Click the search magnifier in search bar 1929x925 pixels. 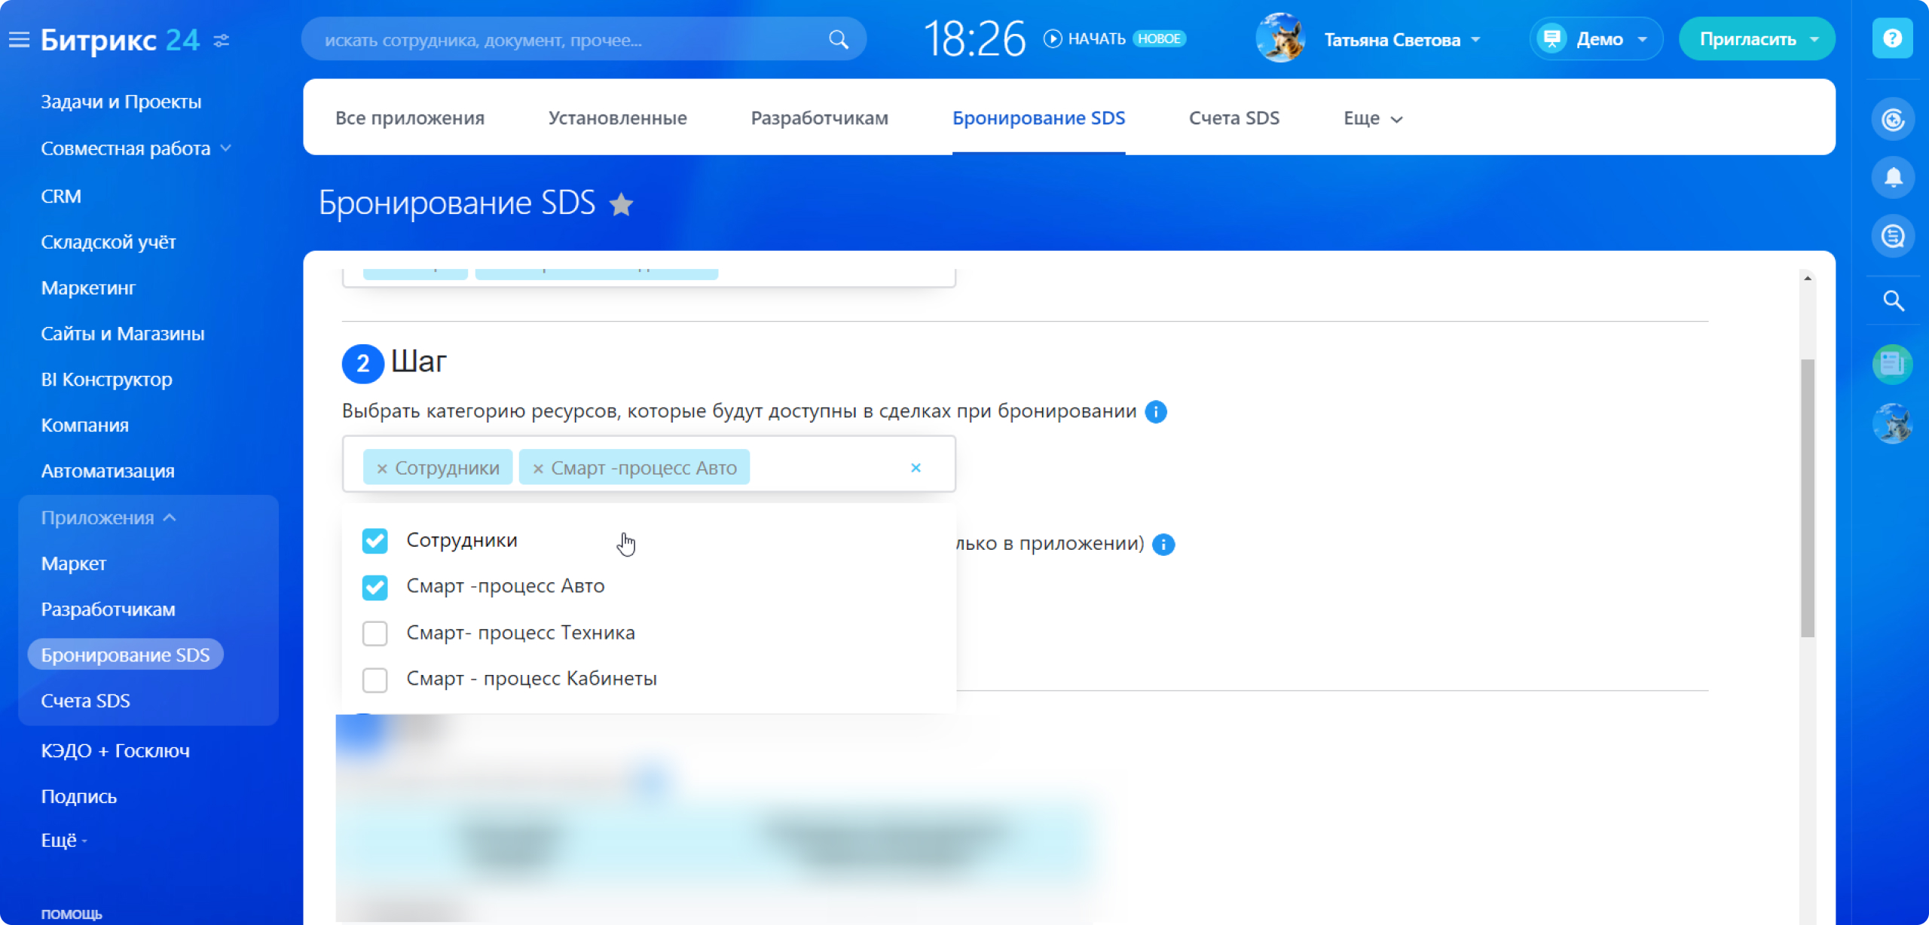(838, 40)
